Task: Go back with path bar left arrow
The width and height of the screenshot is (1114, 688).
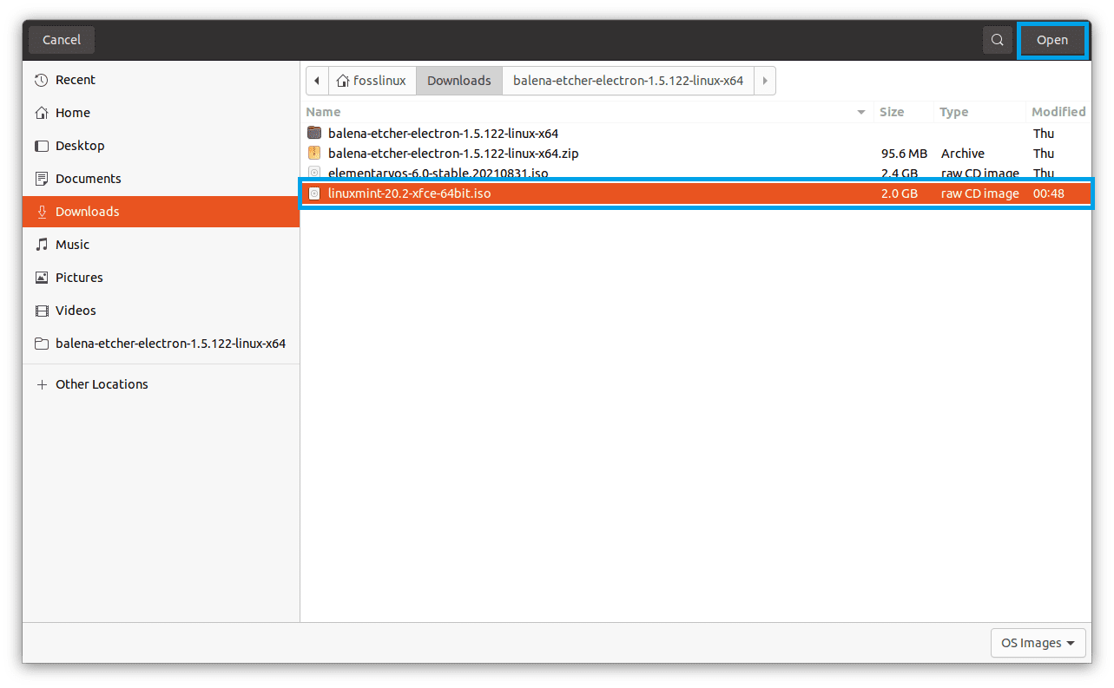Action: 317,81
